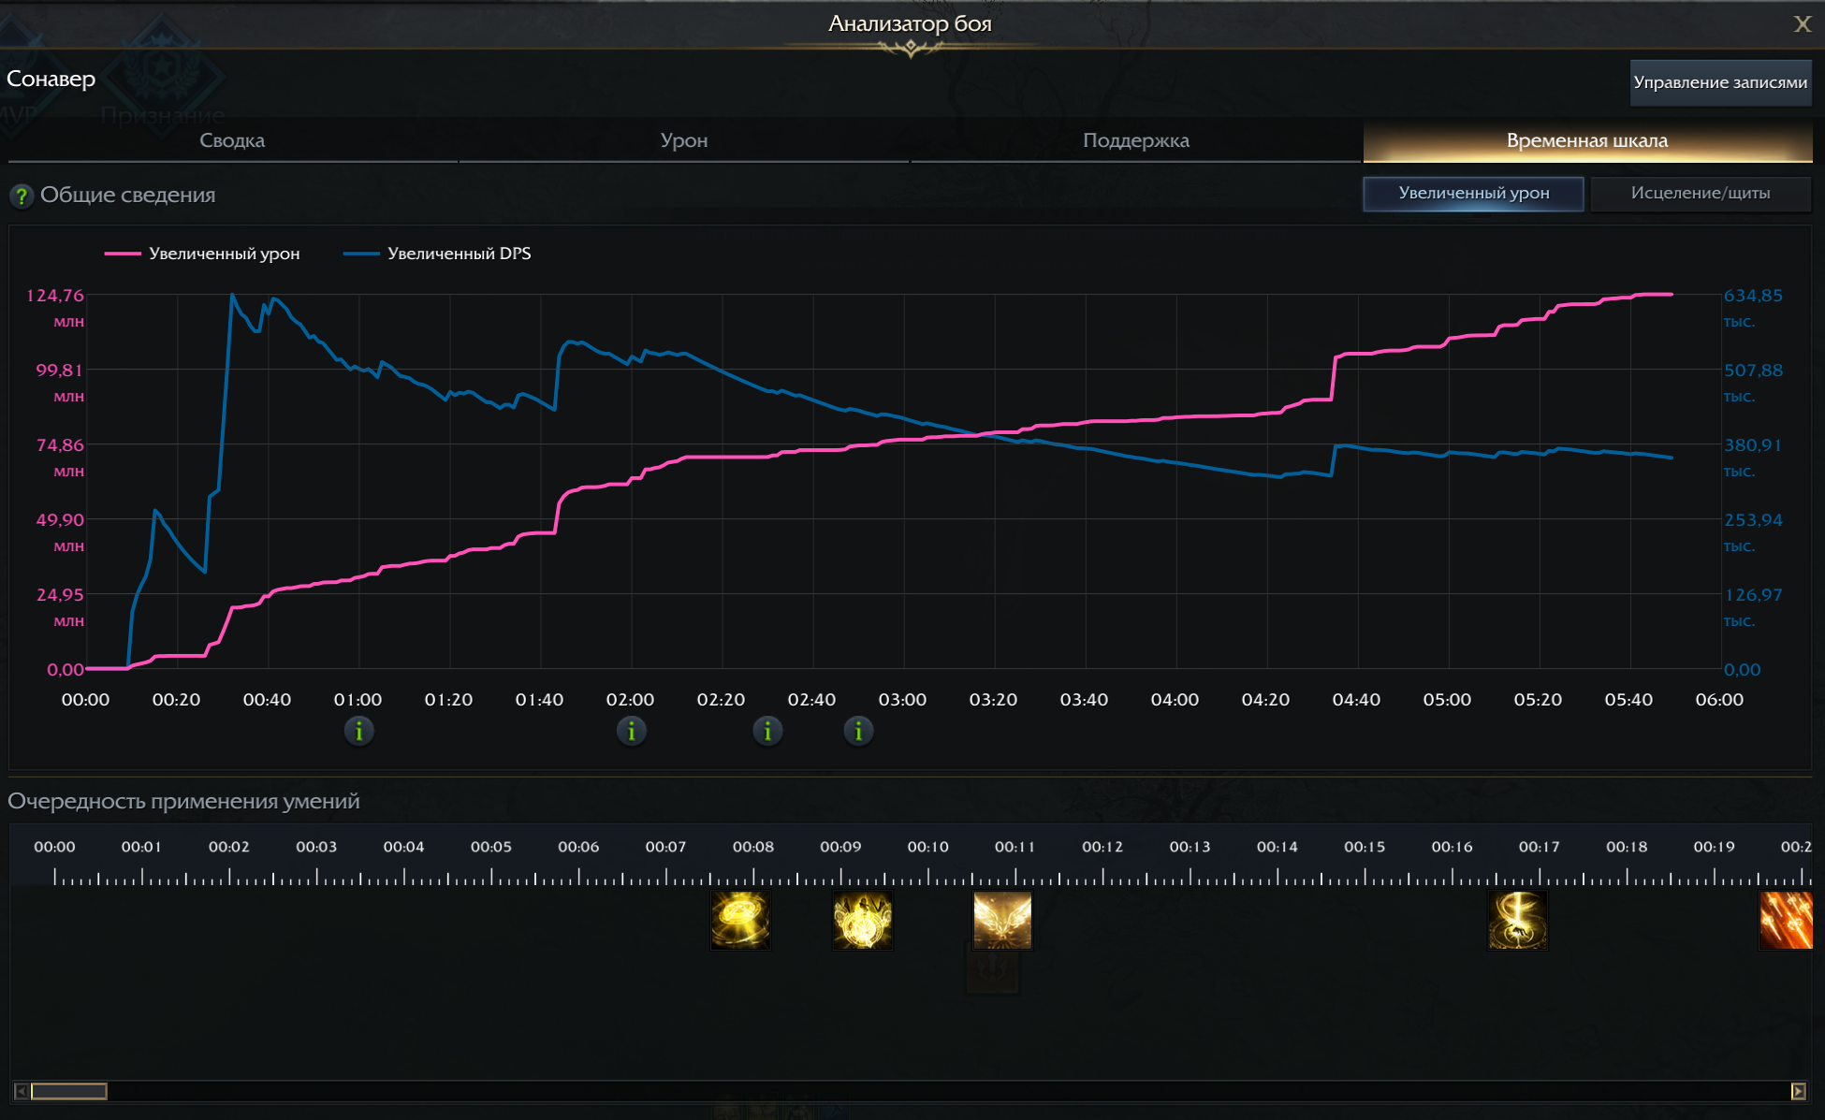Click the first golden spell icon near 00:08
Image resolution: width=1825 pixels, height=1120 pixels.
(x=739, y=921)
